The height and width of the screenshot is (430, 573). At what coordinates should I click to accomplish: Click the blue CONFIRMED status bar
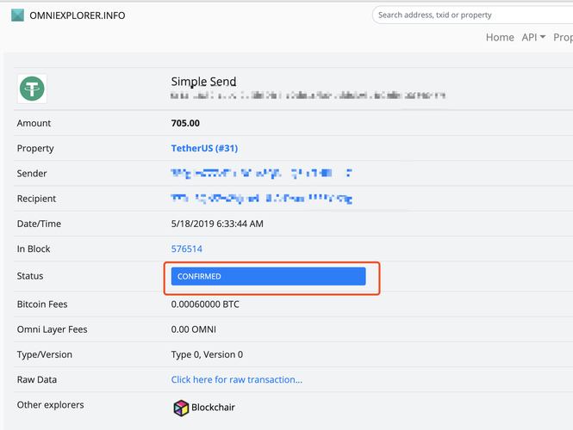coord(268,276)
